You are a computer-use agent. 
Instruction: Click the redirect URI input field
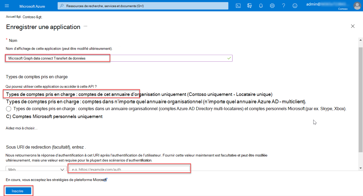tap(129, 169)
